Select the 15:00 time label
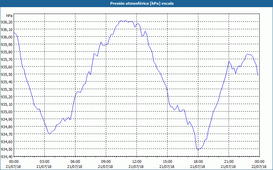273x170 pixels. (x=167, y=162)
